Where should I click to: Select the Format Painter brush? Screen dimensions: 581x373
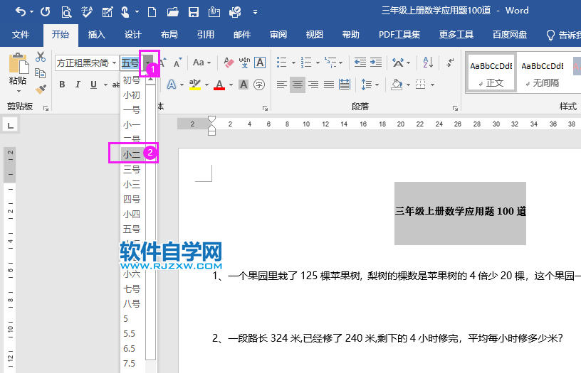click(41, 89)
